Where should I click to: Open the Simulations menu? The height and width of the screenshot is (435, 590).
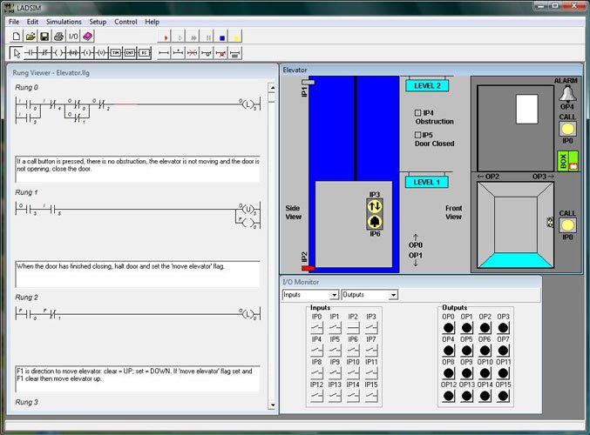point(64,21)
